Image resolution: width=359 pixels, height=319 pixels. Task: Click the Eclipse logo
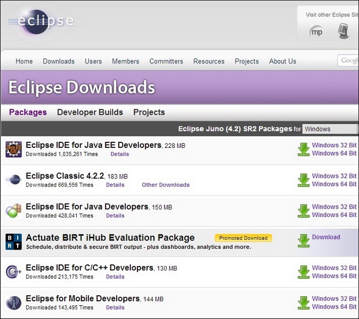click(x=41, y=22)
